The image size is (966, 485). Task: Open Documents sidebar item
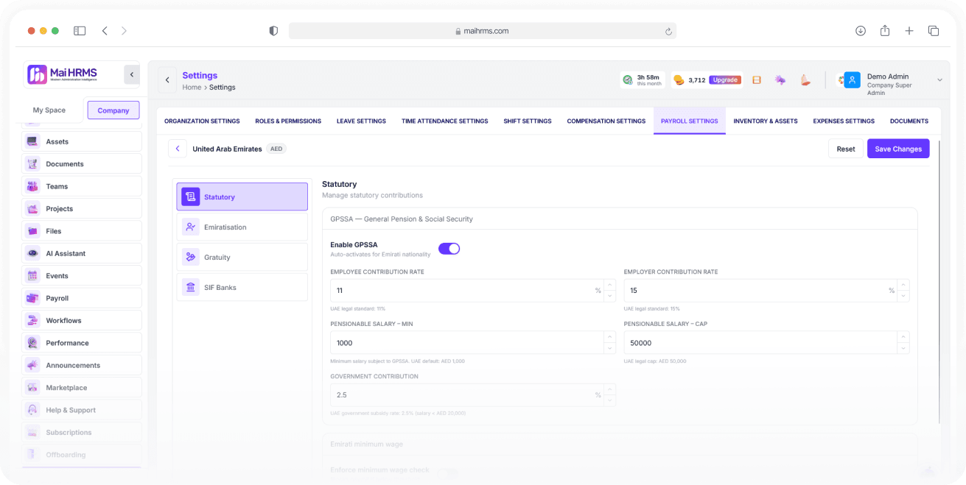[82, 164]
